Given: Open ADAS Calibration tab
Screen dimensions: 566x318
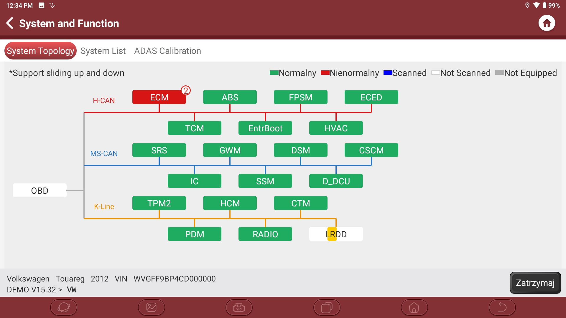Looking at the screenshot, I should coord(167,51).
